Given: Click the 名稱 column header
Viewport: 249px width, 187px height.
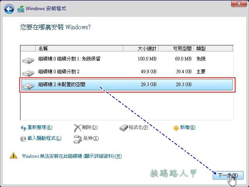Looking at the screenshot, I should coord(79,48).
